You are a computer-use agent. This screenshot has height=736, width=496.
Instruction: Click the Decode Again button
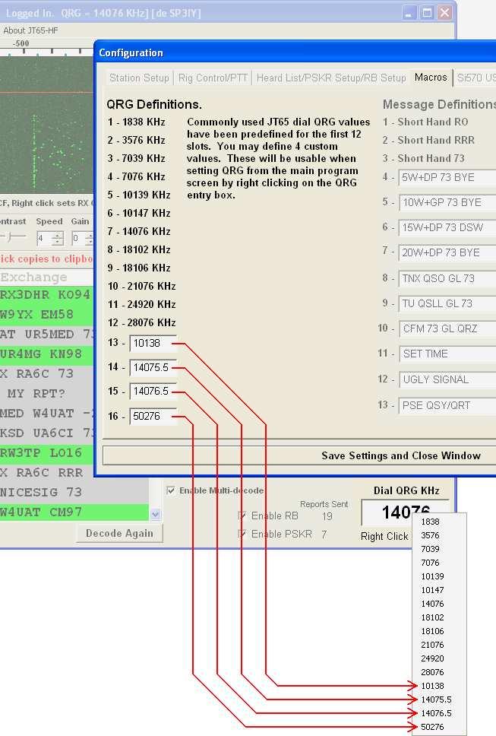pos(119,533)
